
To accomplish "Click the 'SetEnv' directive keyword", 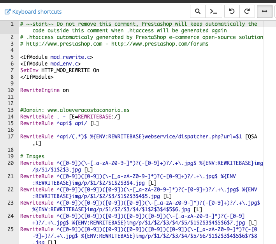I will pyautogui.click(x=29, y=70).
